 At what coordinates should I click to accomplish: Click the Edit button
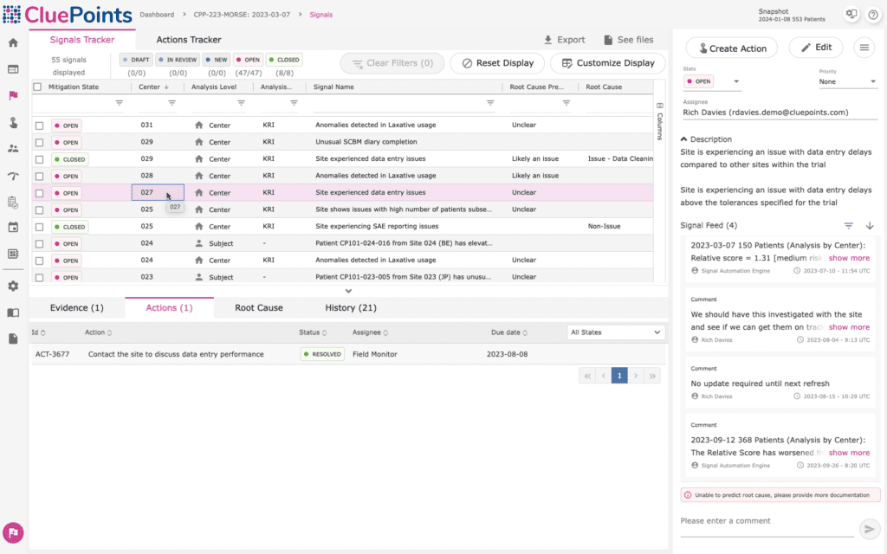click(x=816, y=48)
